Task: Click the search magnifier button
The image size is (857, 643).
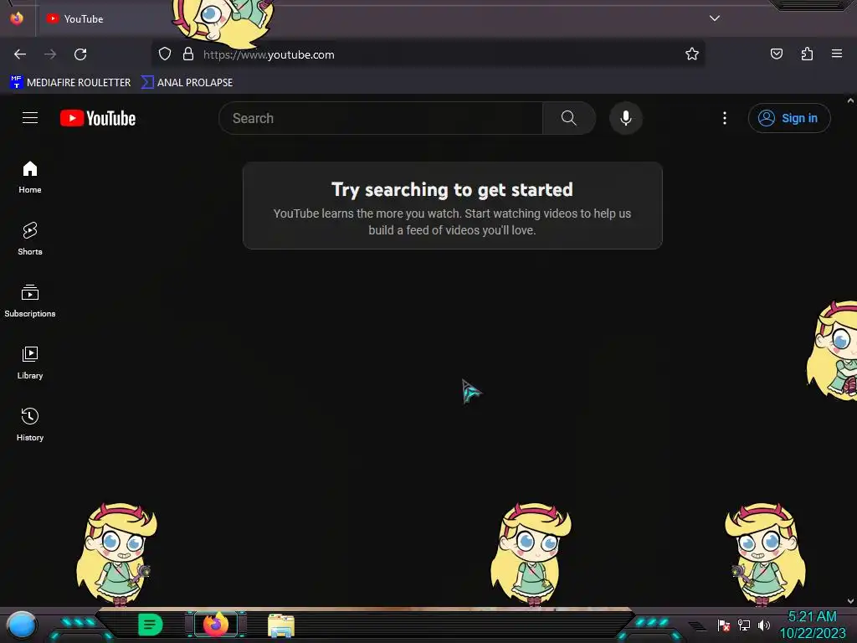Action: (x=569, y=118)
